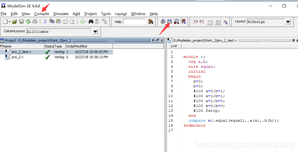Click the Simulate toolbar icon
Viewport: 298px width, 152px height.
coord(176,21)
